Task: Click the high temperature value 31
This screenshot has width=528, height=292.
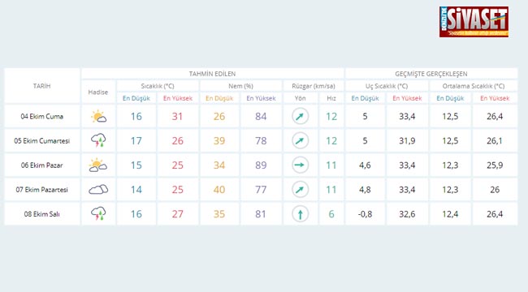Action: [x=177, y=117]
